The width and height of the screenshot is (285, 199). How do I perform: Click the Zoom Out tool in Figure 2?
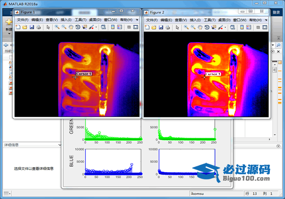pos(193,27)
